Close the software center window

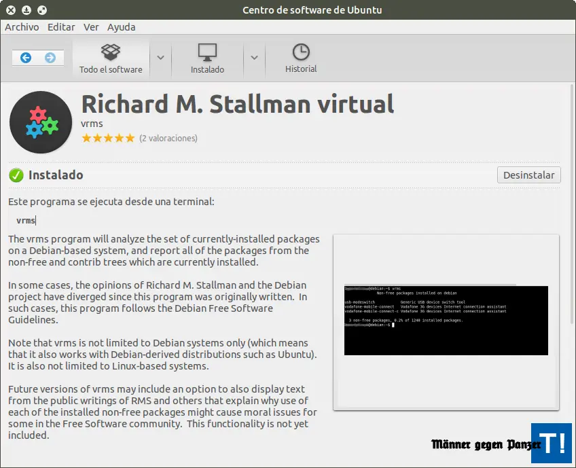pos(11,10)
